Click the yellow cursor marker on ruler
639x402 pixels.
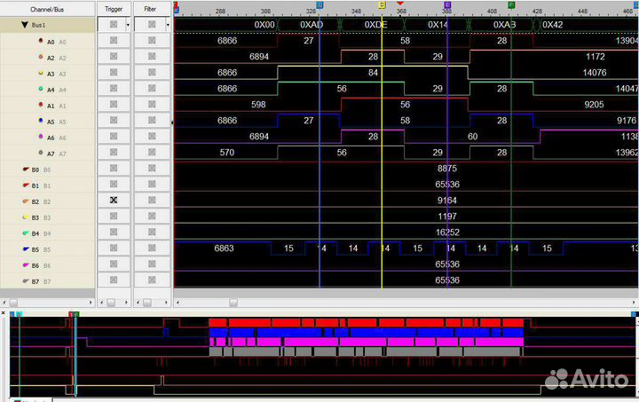pyautogui.click(x=382, y=4)
